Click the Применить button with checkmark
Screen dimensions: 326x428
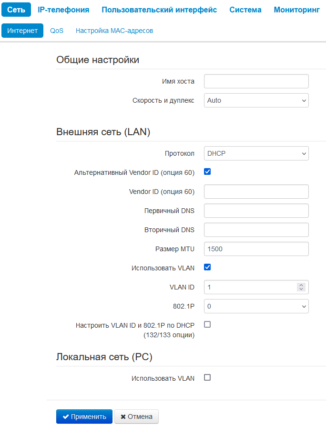click(x=84, y=417)
